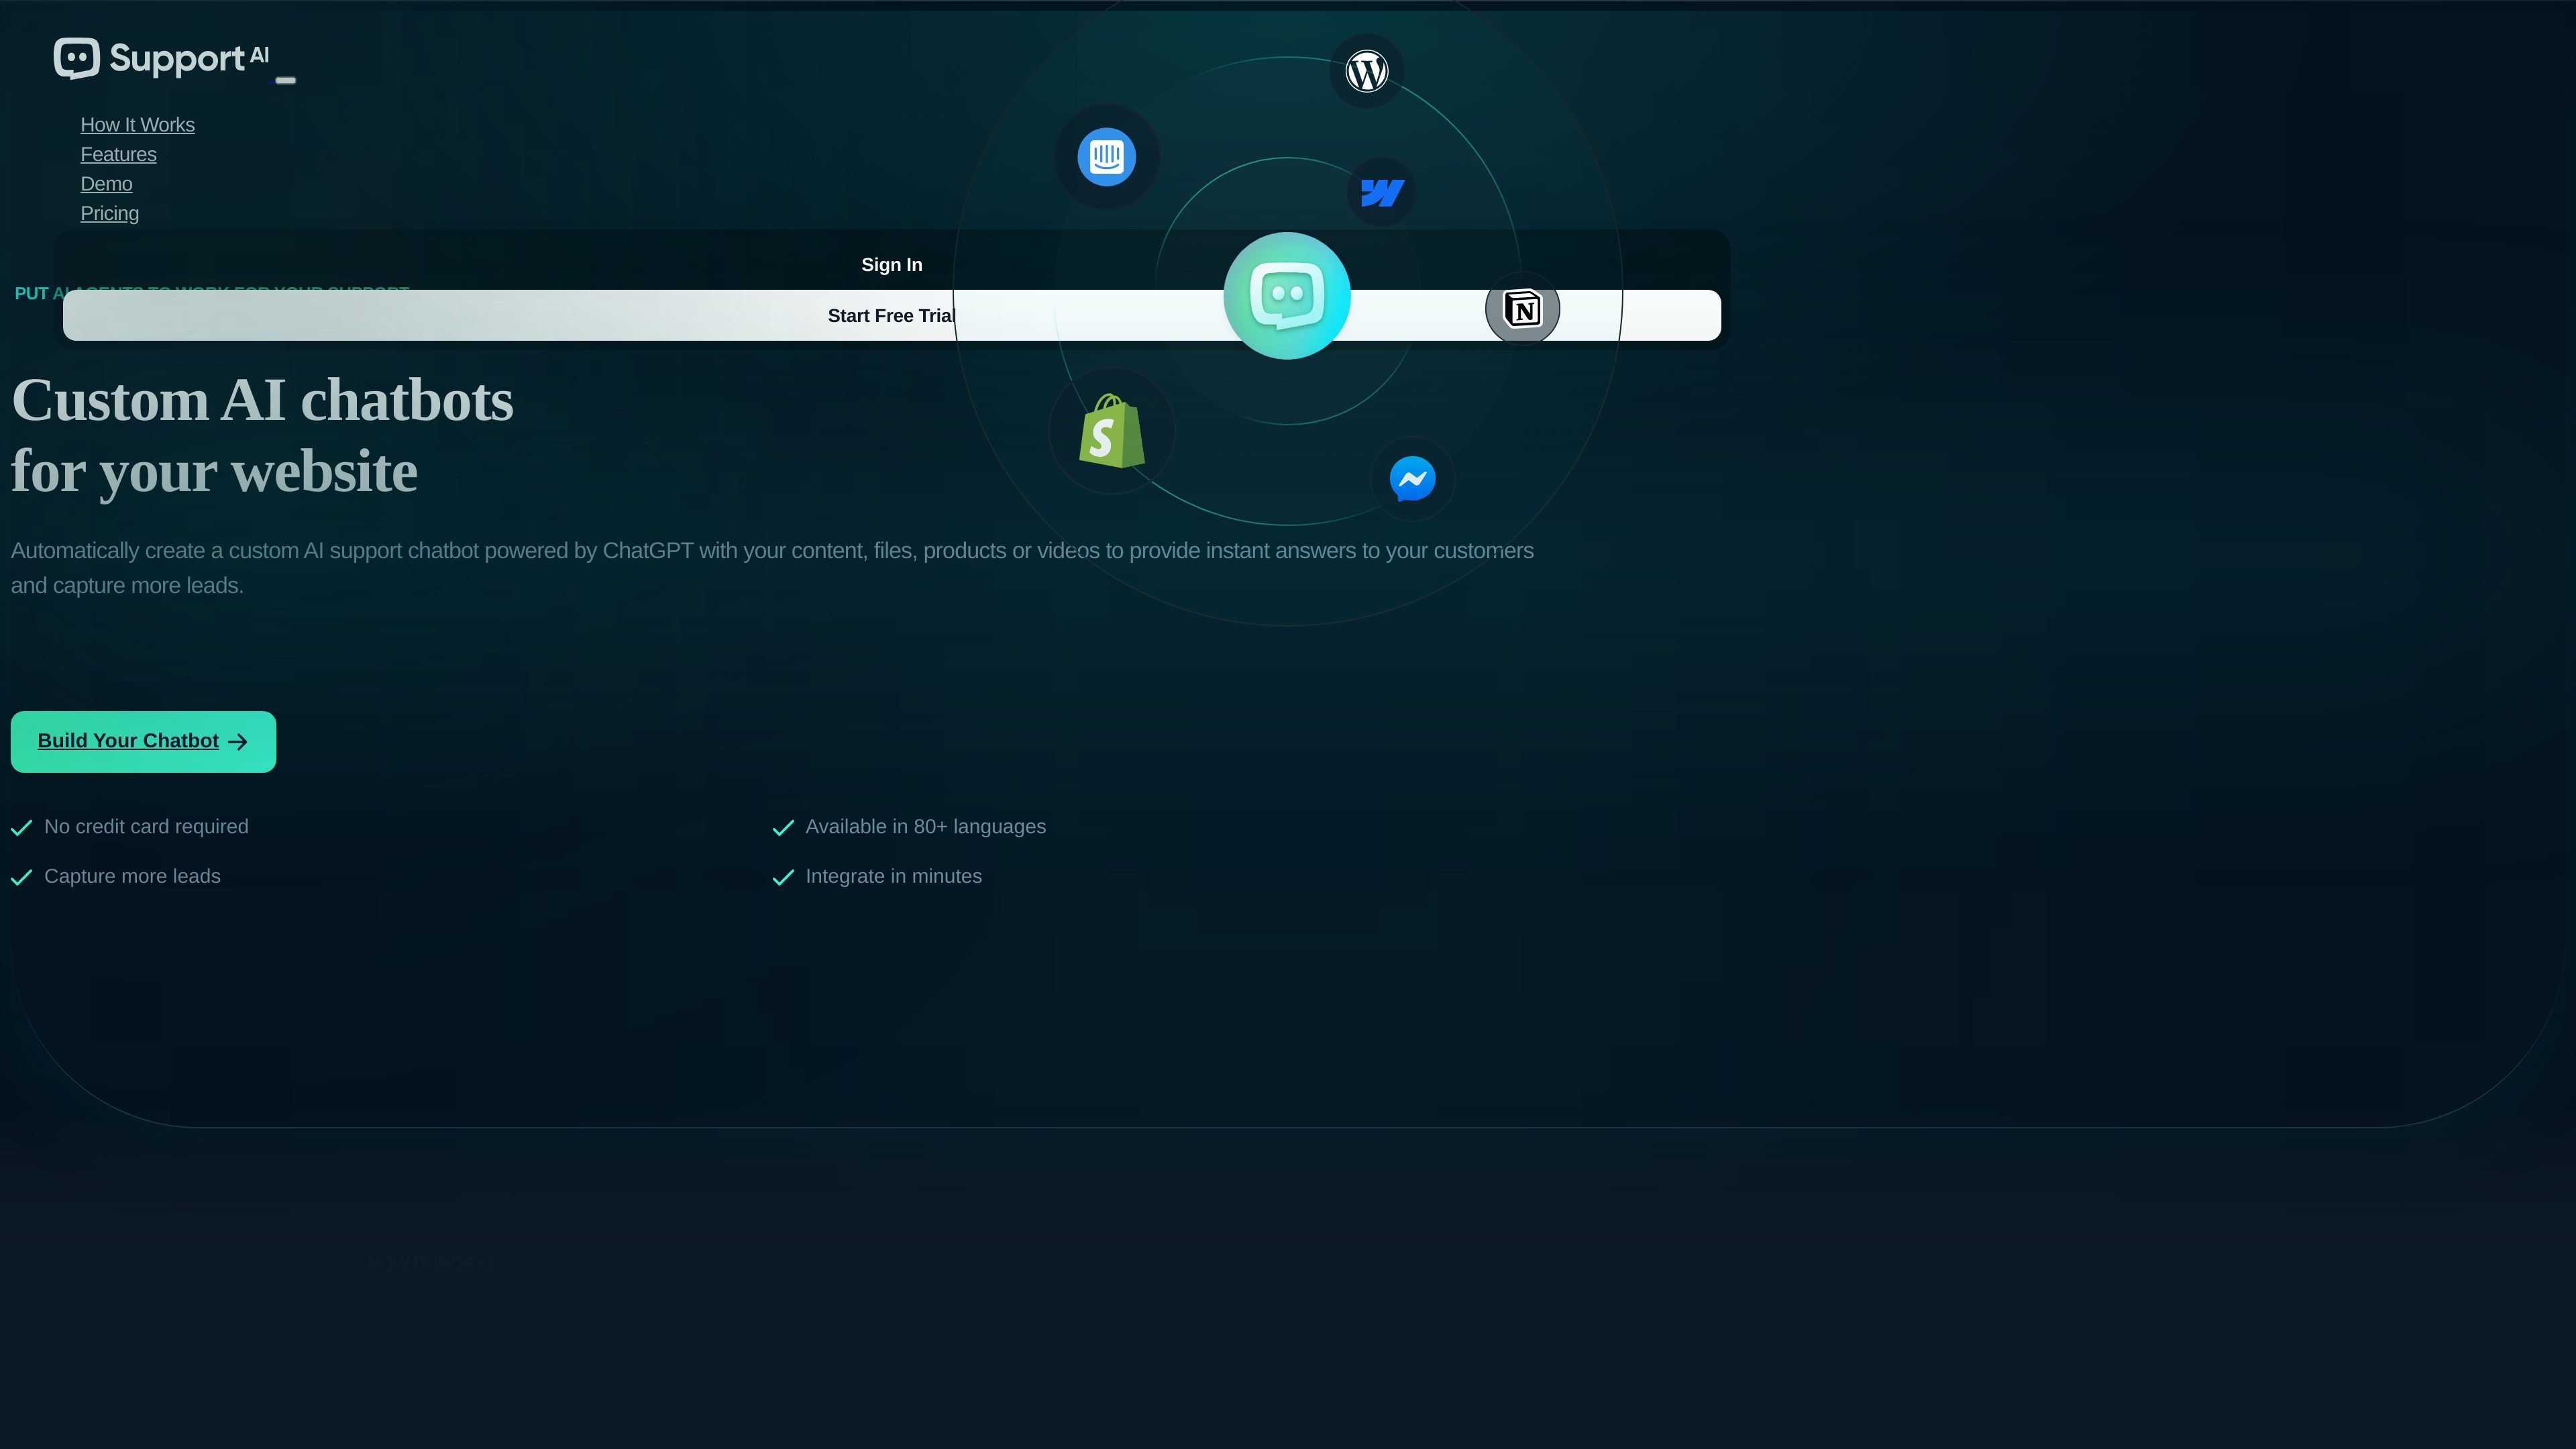Click the Support AI logo

pos(161,58)
